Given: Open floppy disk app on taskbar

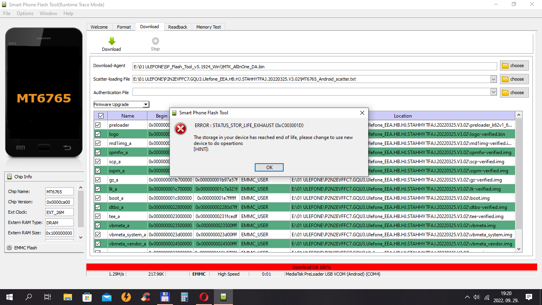Looking at the screenshot, I should coord(165,297).
